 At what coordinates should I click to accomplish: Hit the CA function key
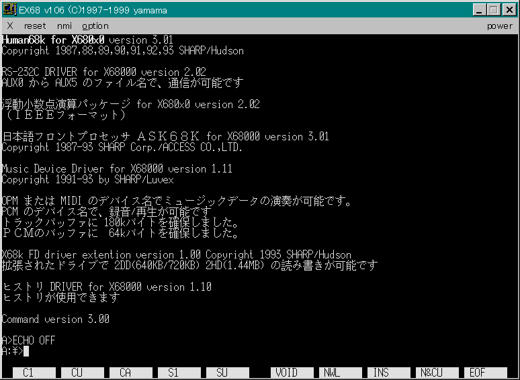(x=125, y=372)
